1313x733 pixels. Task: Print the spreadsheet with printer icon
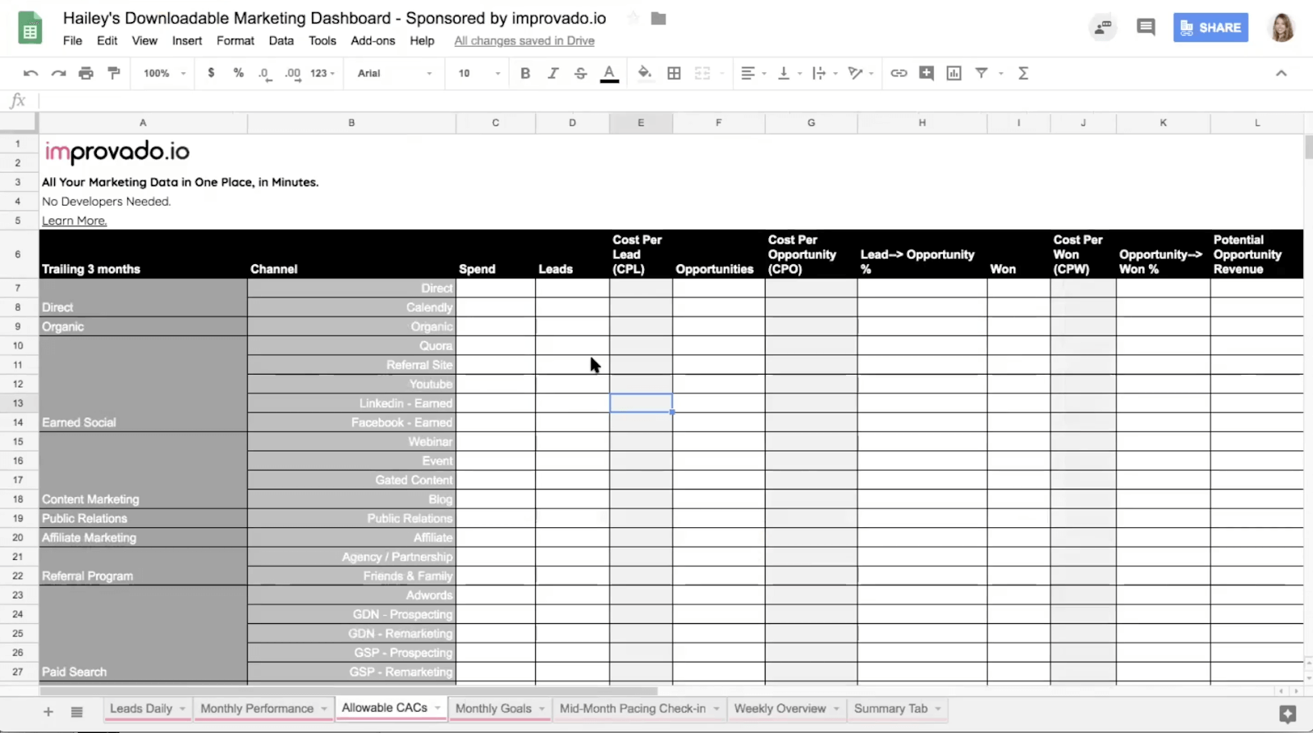[86, 73]
